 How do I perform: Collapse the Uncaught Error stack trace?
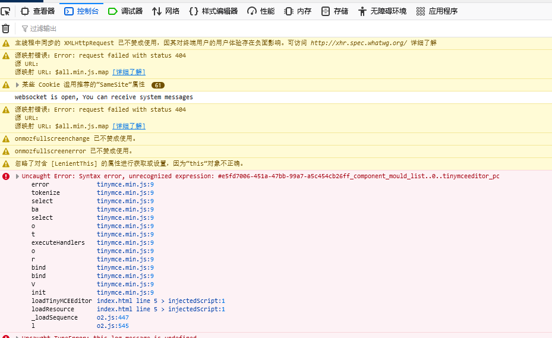tap(17, 176)
